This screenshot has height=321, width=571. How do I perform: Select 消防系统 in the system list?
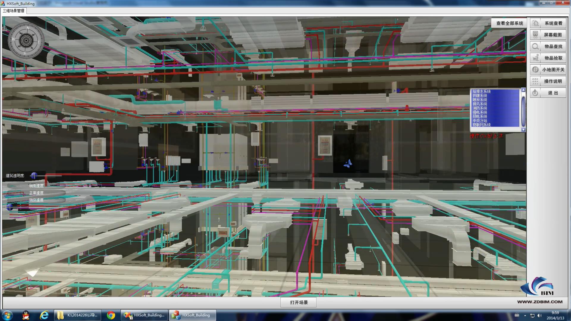(480, 108)
